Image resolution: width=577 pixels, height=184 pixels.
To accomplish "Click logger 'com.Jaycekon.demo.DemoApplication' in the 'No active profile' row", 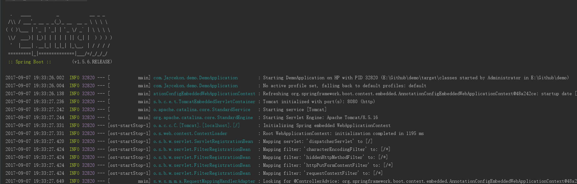I will coord(196,86).
